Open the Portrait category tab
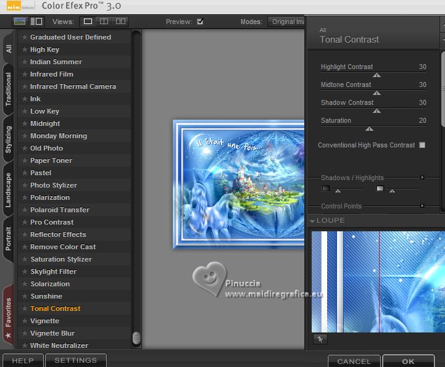 click(9, 239)
